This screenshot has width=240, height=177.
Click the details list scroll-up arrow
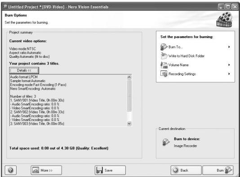coord(129,77)
